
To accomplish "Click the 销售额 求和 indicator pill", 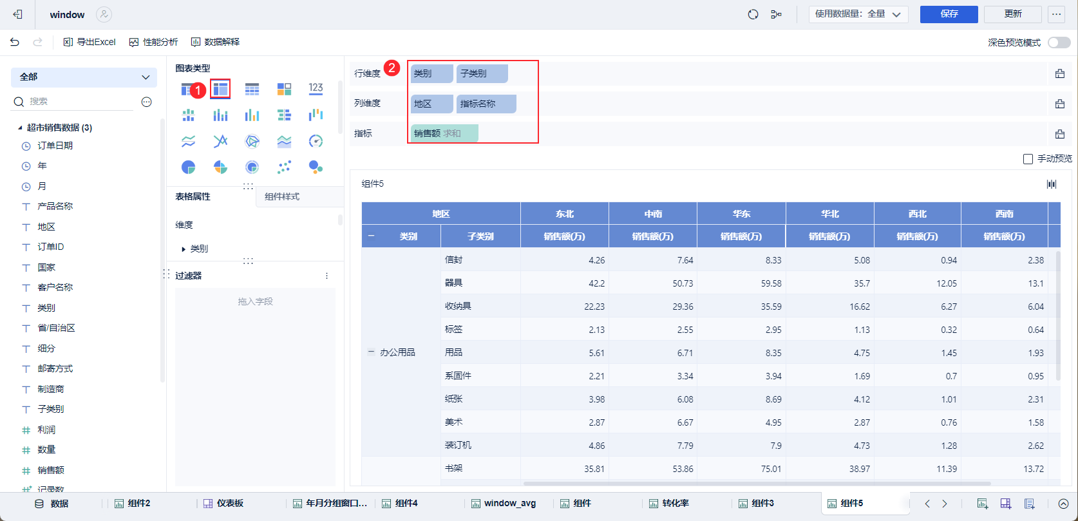I will coord(444,133).
